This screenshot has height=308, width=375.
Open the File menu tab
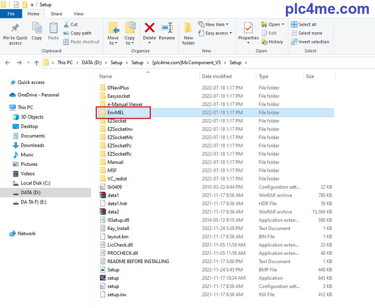[11, 14]
